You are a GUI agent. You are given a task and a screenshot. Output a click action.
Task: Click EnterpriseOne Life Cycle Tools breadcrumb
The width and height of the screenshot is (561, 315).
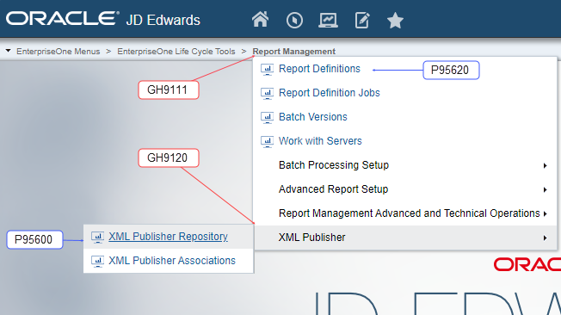(176, 51)
